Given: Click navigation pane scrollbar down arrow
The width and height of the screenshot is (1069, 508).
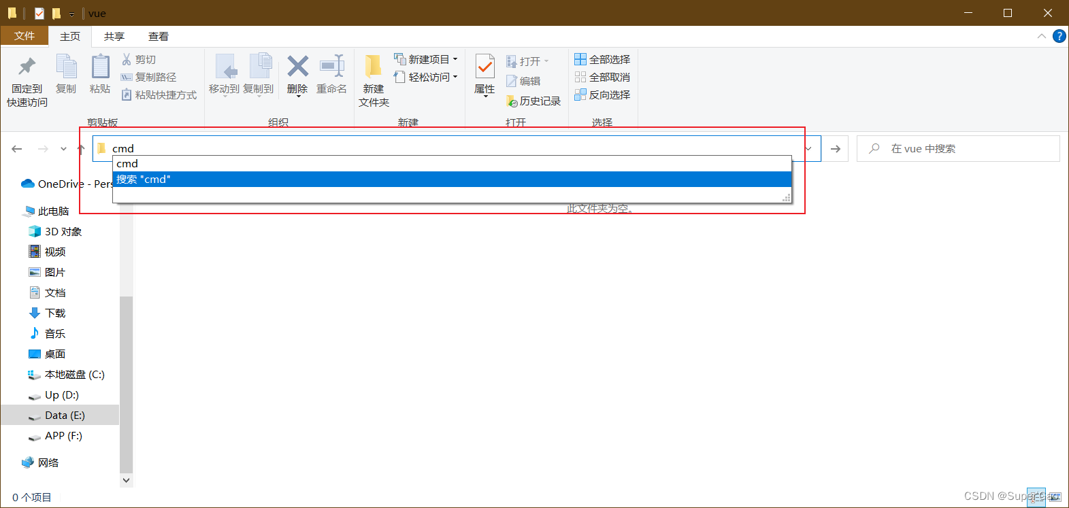Looking at the screenshot, I should tap(126, 480).
